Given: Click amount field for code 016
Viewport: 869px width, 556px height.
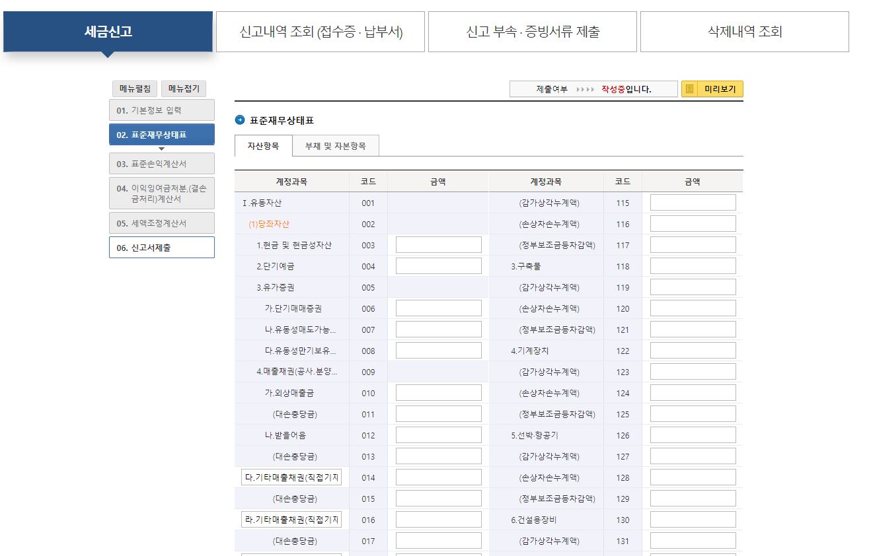Looking at the screenshot, I should click(439, 520).
